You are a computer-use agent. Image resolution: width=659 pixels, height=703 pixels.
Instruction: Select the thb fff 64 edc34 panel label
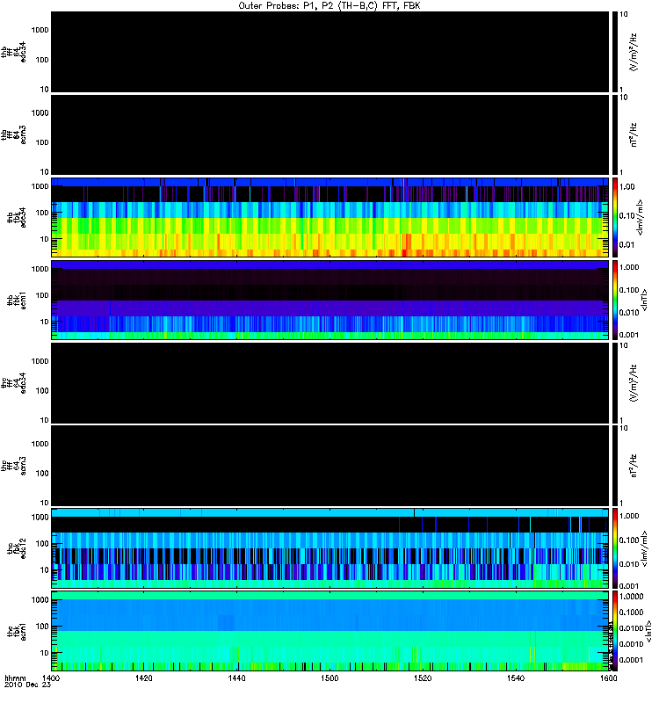14,52
